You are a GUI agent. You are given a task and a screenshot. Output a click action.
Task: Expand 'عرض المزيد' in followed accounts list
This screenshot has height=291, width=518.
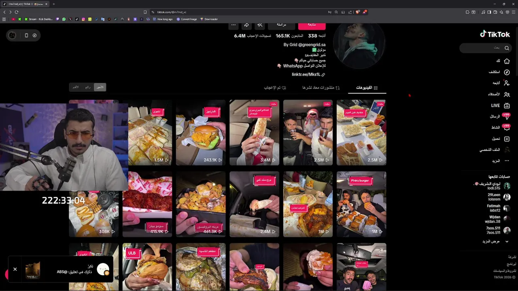tap(495, 241)
